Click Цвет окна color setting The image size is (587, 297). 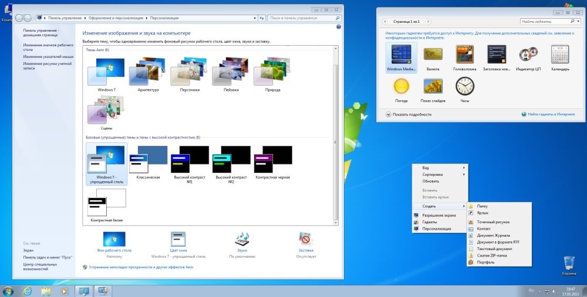point(178,238)
